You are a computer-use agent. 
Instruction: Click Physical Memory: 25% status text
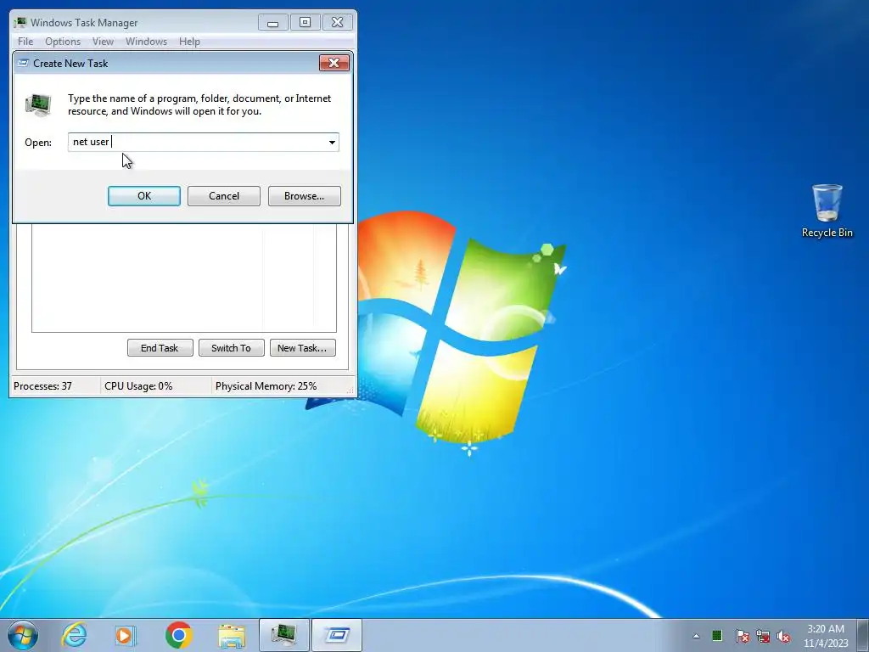click(266, 386)
